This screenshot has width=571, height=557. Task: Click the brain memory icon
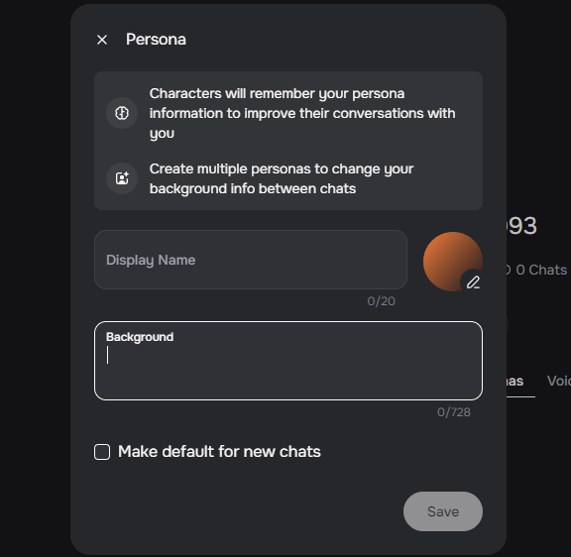pos(122,113)
